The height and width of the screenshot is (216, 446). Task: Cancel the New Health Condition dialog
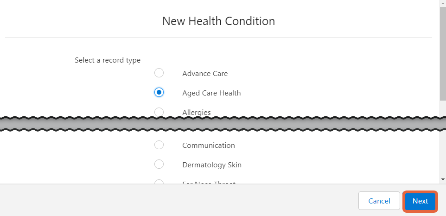(379, 201)
